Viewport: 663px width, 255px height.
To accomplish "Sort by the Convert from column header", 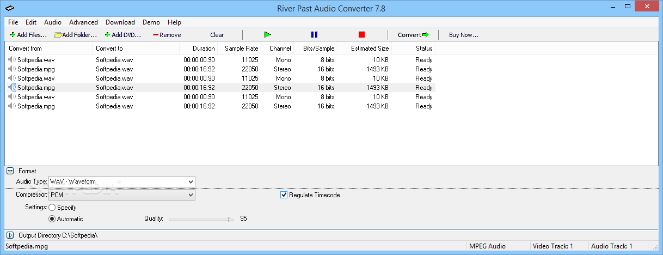I will pyautogui.click(x=49, y=48).
